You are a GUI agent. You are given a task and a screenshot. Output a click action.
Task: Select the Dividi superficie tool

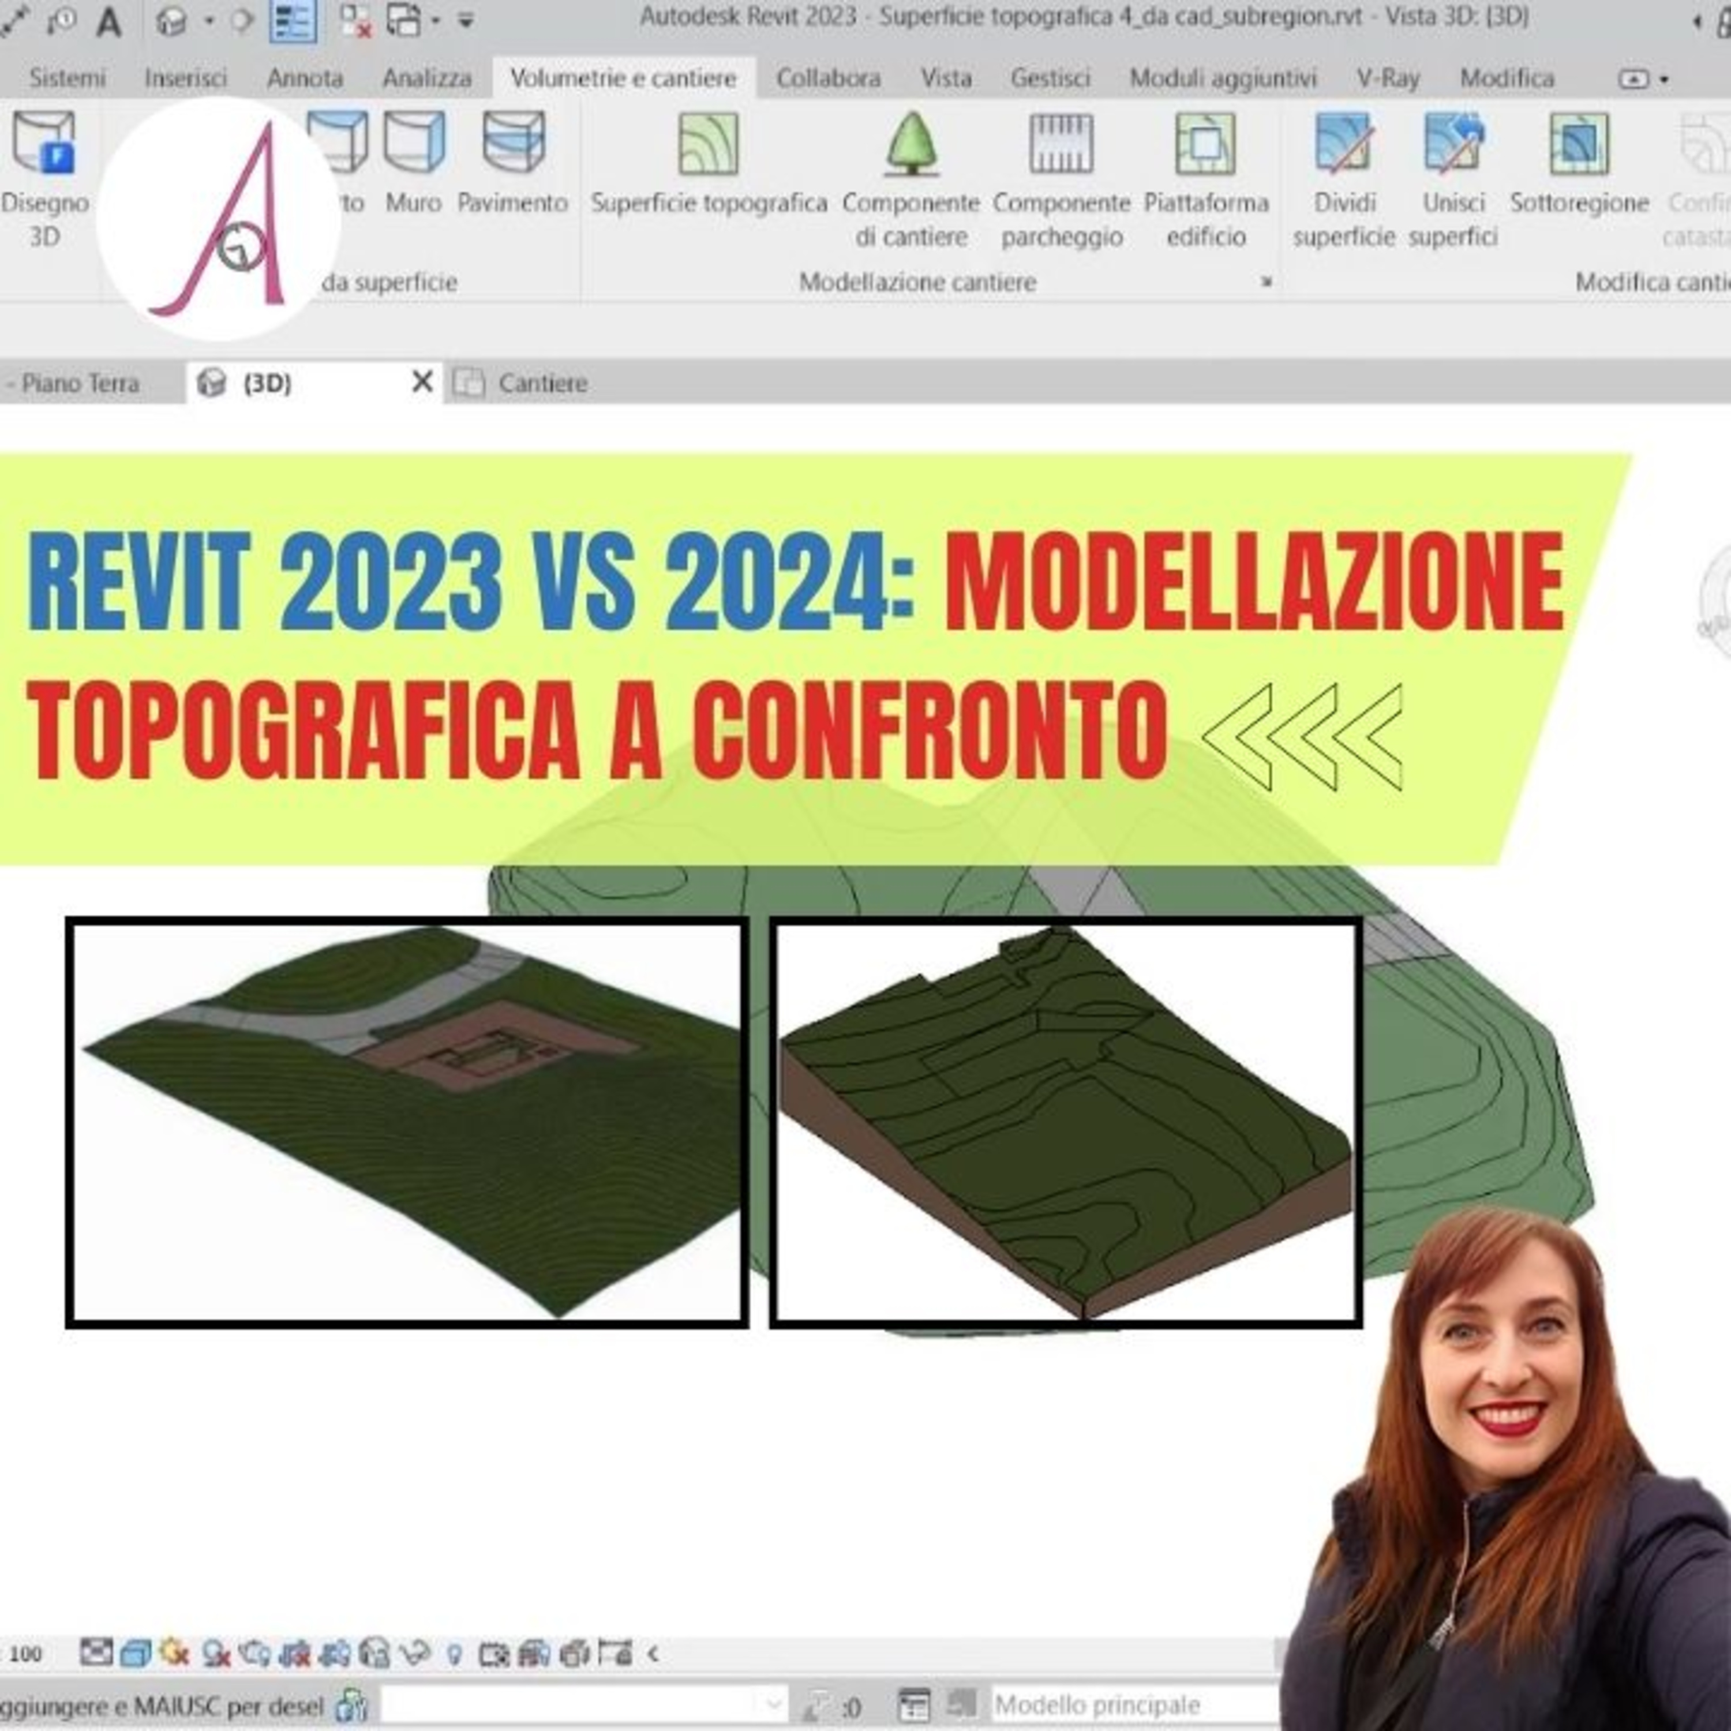tap(1344, 179)
